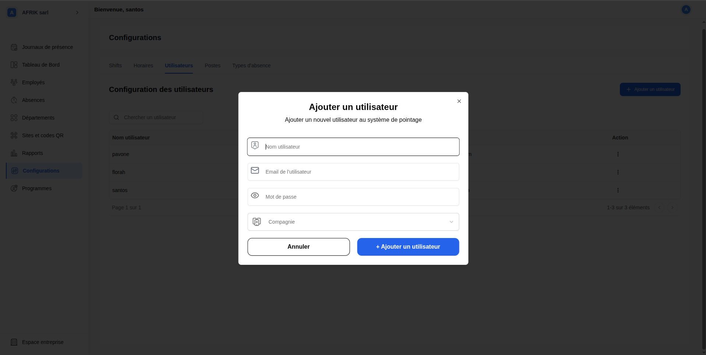
Task: Click the Employés sidebar icon
Action: pos(14,82)
